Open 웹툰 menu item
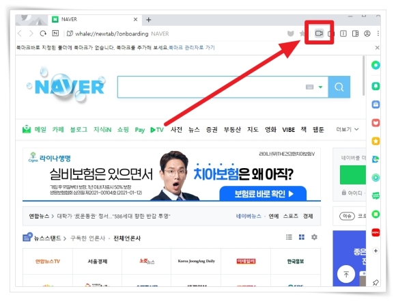 [x=318, y=129]
